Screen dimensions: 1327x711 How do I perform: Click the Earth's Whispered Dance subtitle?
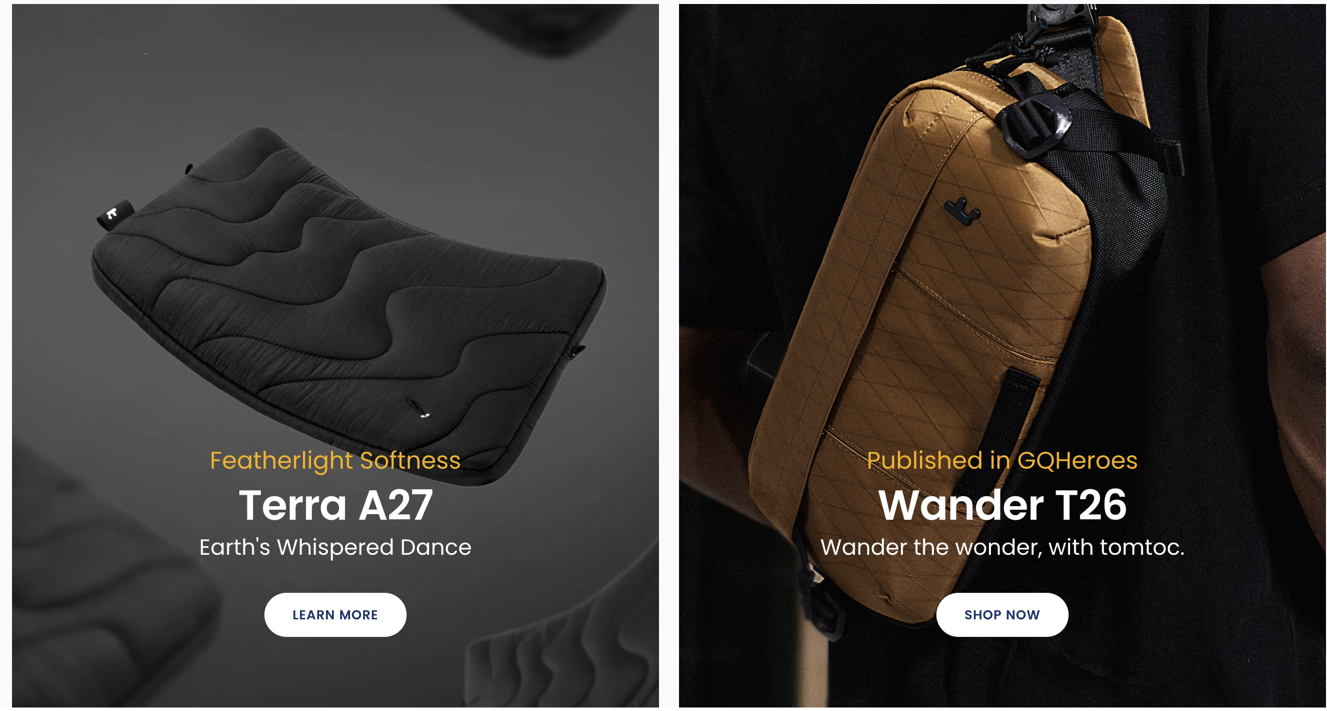(335, 547)
